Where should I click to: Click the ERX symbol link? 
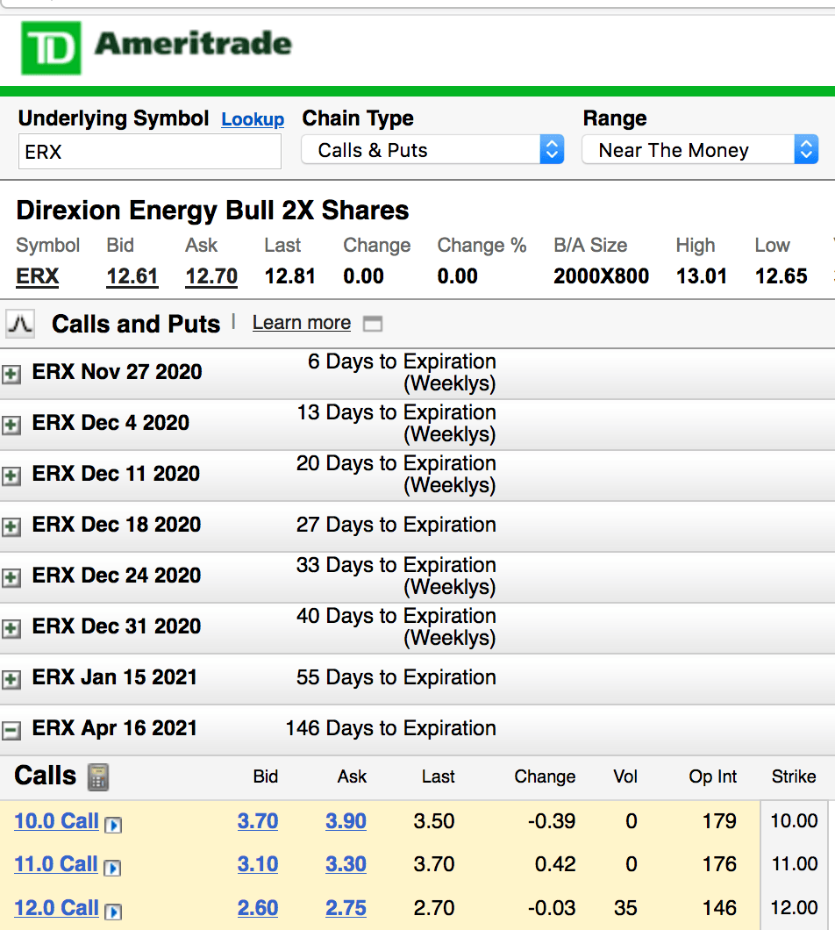[38, 277]
